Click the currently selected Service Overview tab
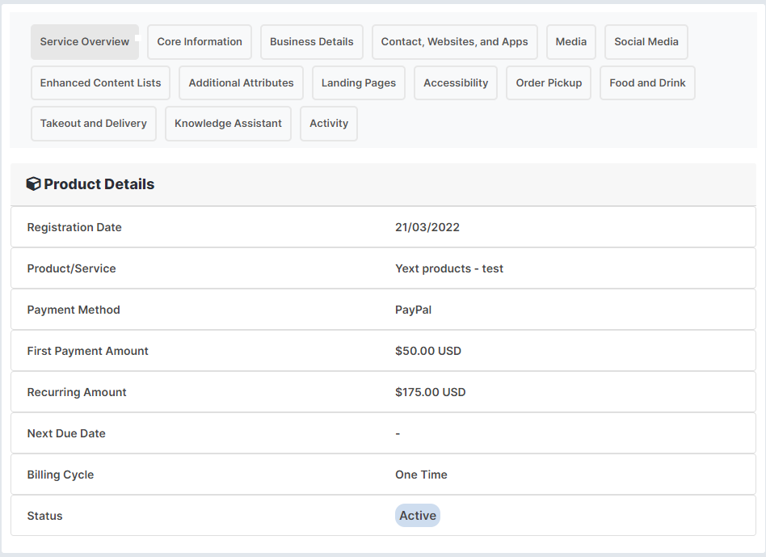The image size is (766, 557). (x=84, y=41)
